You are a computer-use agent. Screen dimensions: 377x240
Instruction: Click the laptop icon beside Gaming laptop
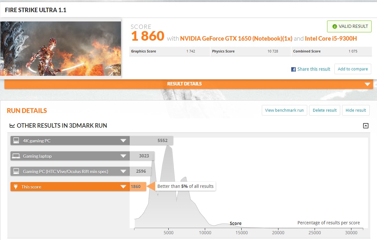[x=16, y=156]
